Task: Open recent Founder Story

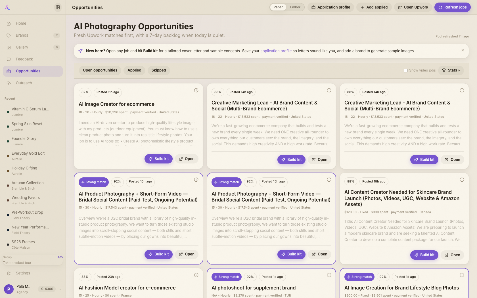Action: click(33, 141)
